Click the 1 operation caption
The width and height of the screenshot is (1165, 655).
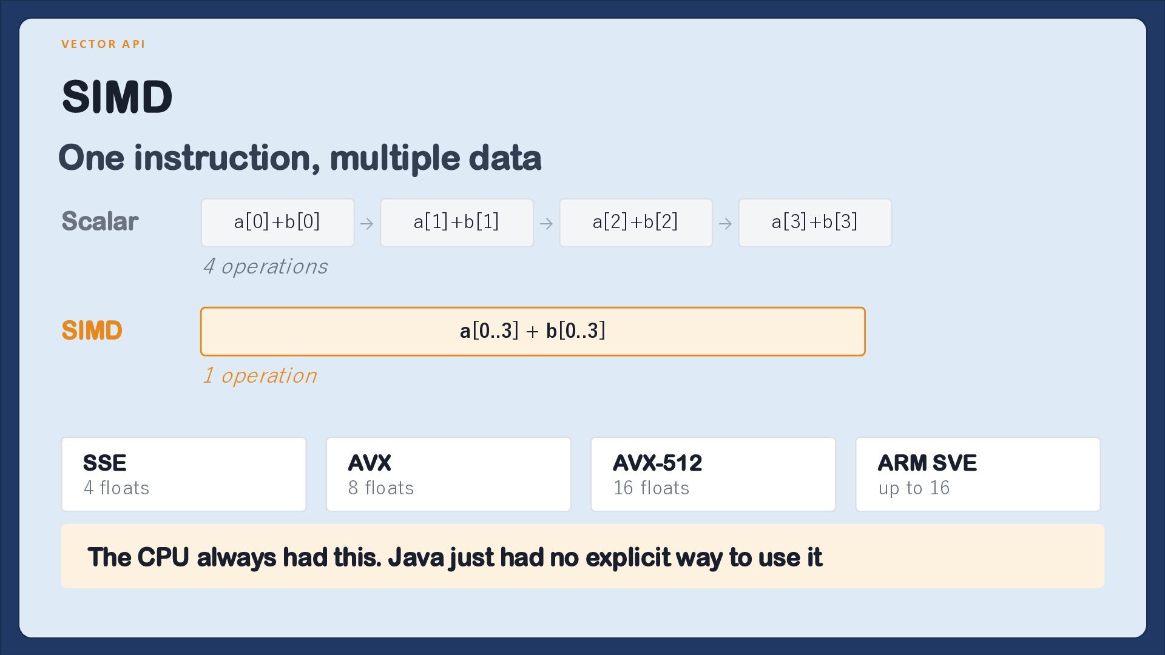coord(260,376)
